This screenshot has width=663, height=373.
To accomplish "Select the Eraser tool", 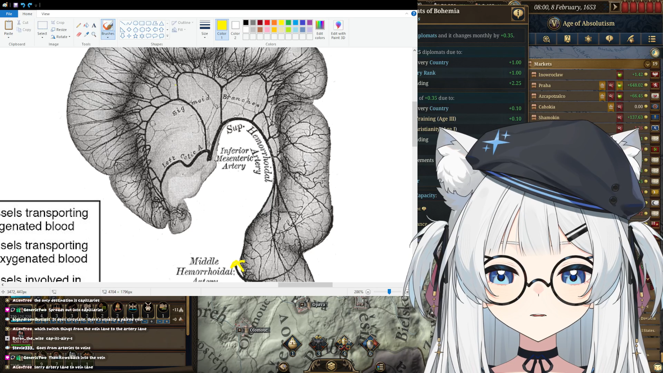I will click(79, 34).
